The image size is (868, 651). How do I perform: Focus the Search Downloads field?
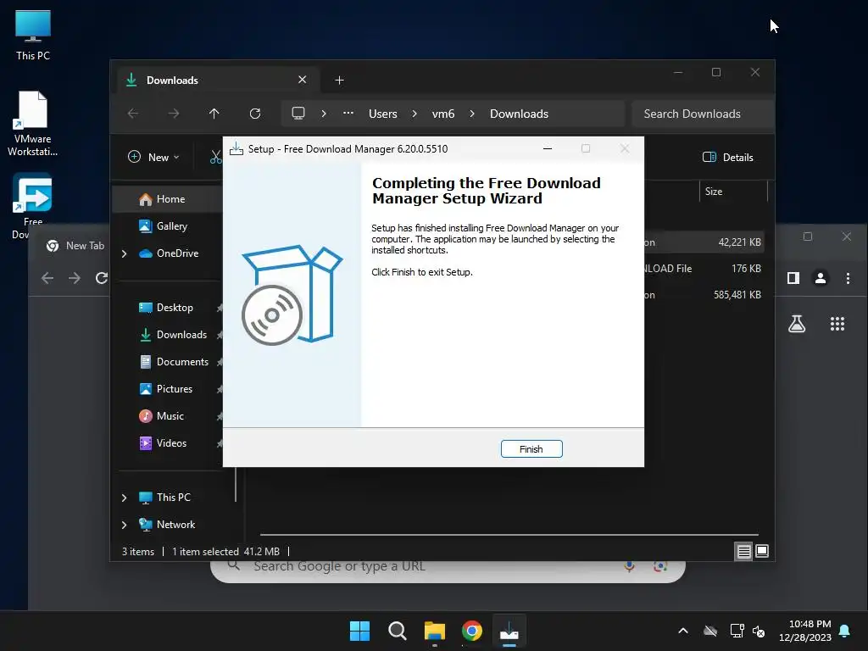[702, 114]
